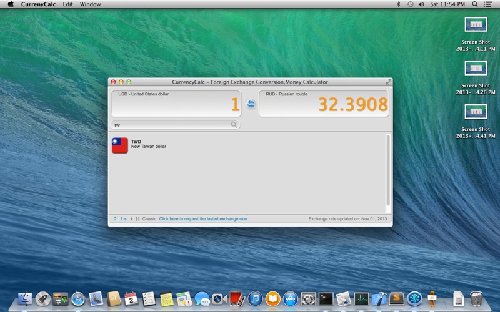Select the Screen Shot 2013-...4.41 PM desktop file

click(476, 121)
